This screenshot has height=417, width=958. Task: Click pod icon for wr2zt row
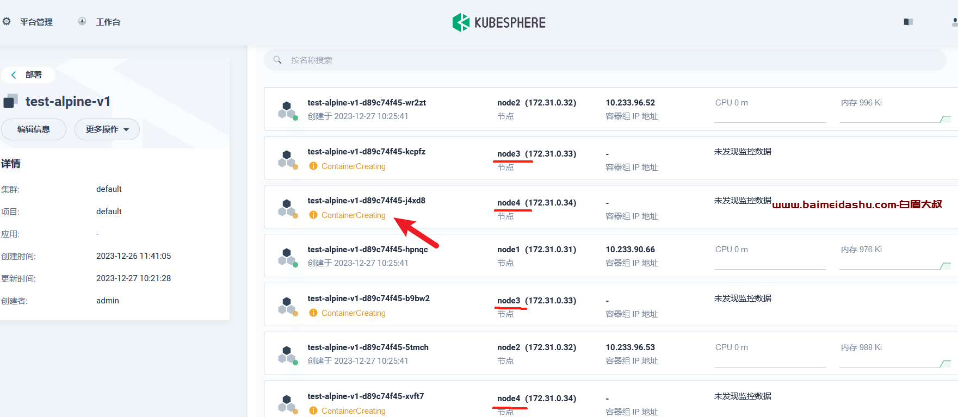tap(287, 110)
